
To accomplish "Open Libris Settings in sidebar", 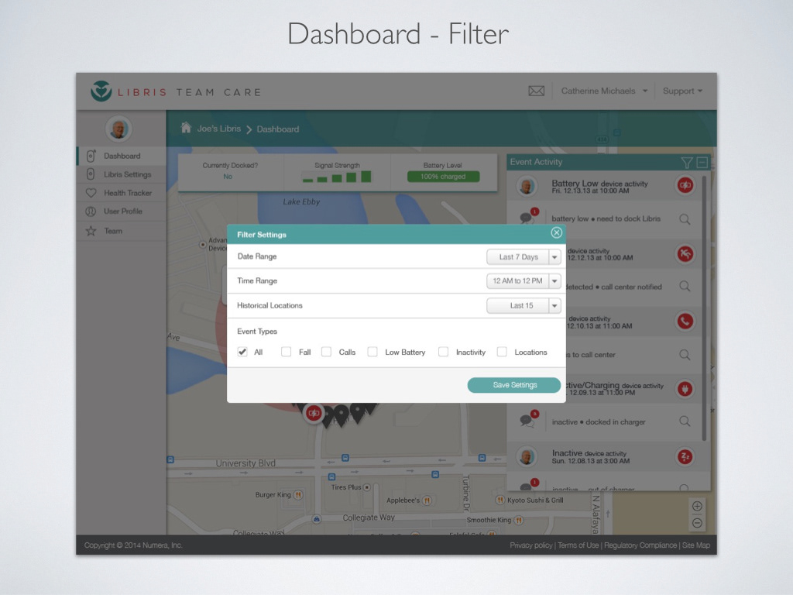I will 122,174.
